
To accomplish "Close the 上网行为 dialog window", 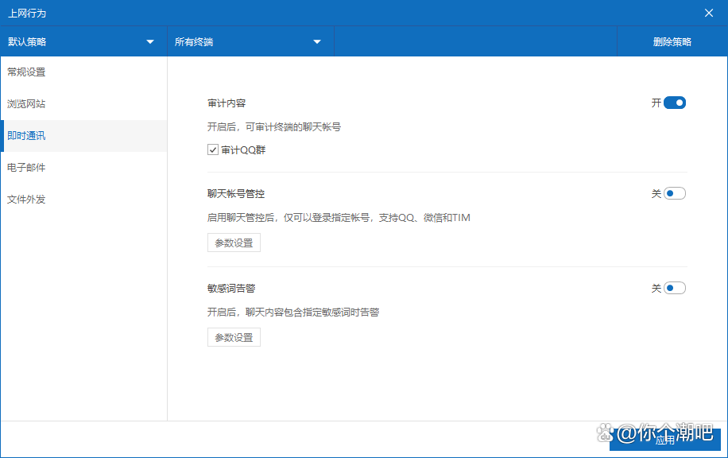I will point(709,13).
